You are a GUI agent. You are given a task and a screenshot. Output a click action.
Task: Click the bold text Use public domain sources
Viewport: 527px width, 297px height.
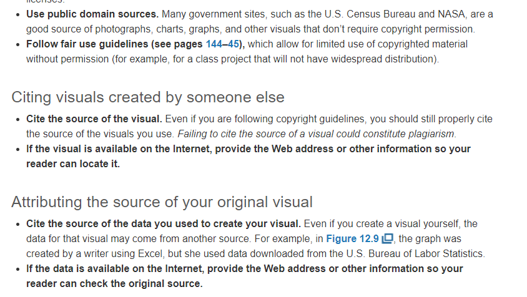point(92,14)
